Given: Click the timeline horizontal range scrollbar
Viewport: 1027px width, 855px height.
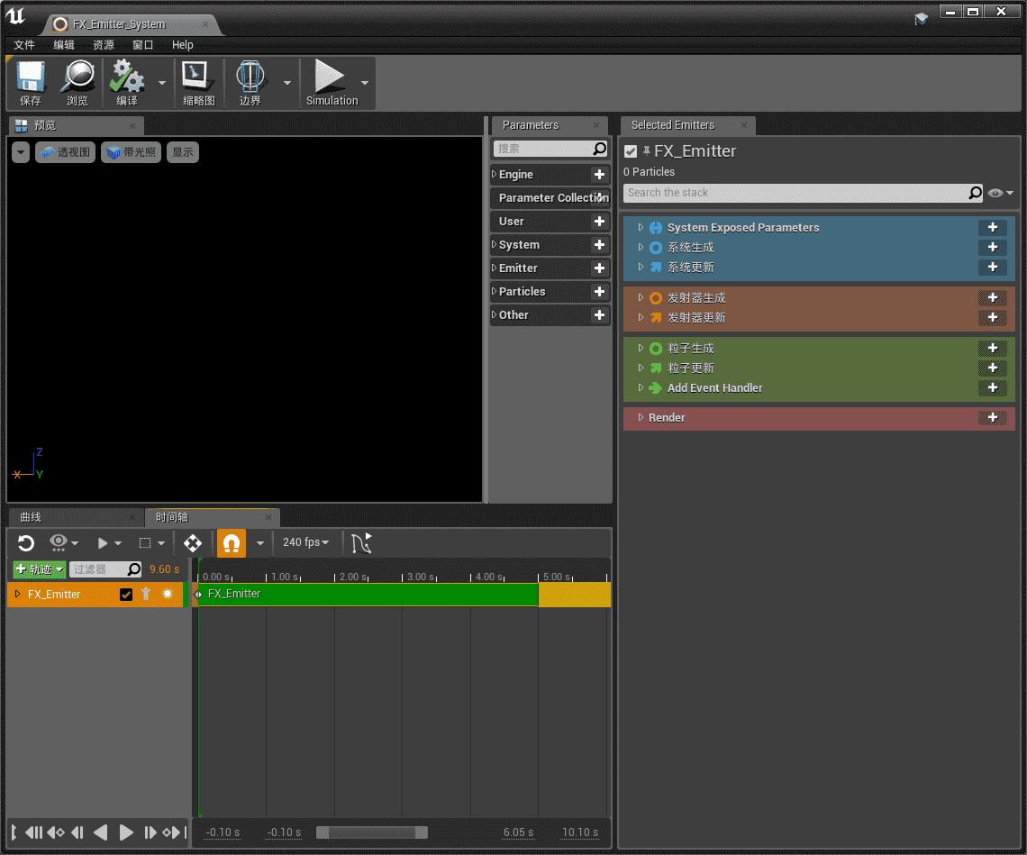Looking at the screenshot, I should pos(371,832).
